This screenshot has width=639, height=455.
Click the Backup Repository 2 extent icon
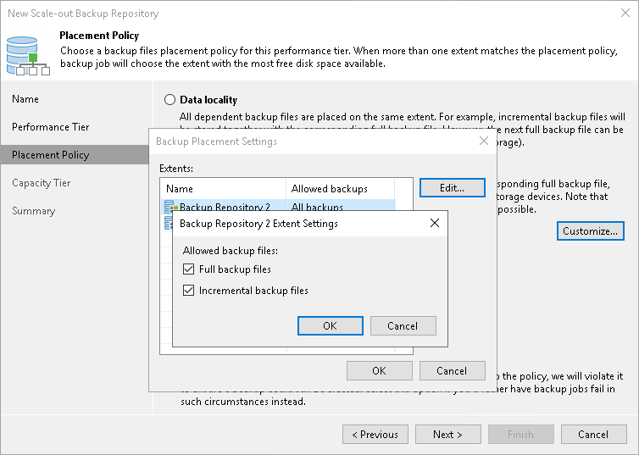(171, 207)
